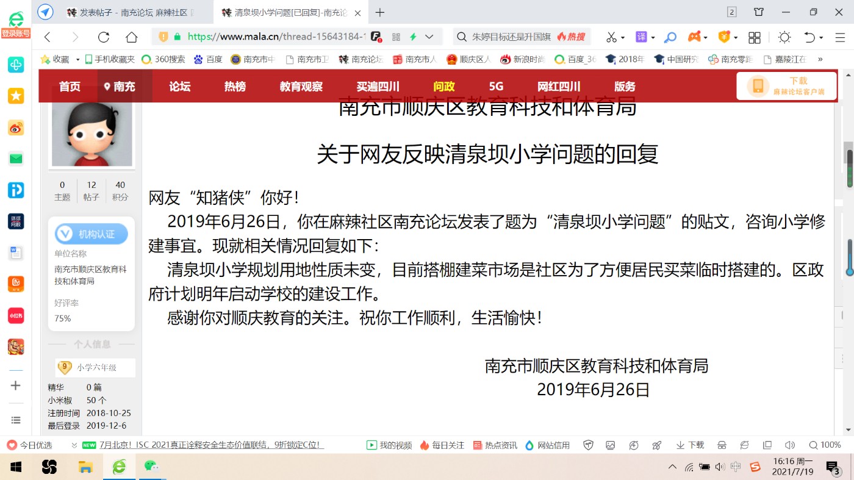Click the add plus icon in sidebar
This screenshot has height=480, width=854.
[x=16, y=385]
